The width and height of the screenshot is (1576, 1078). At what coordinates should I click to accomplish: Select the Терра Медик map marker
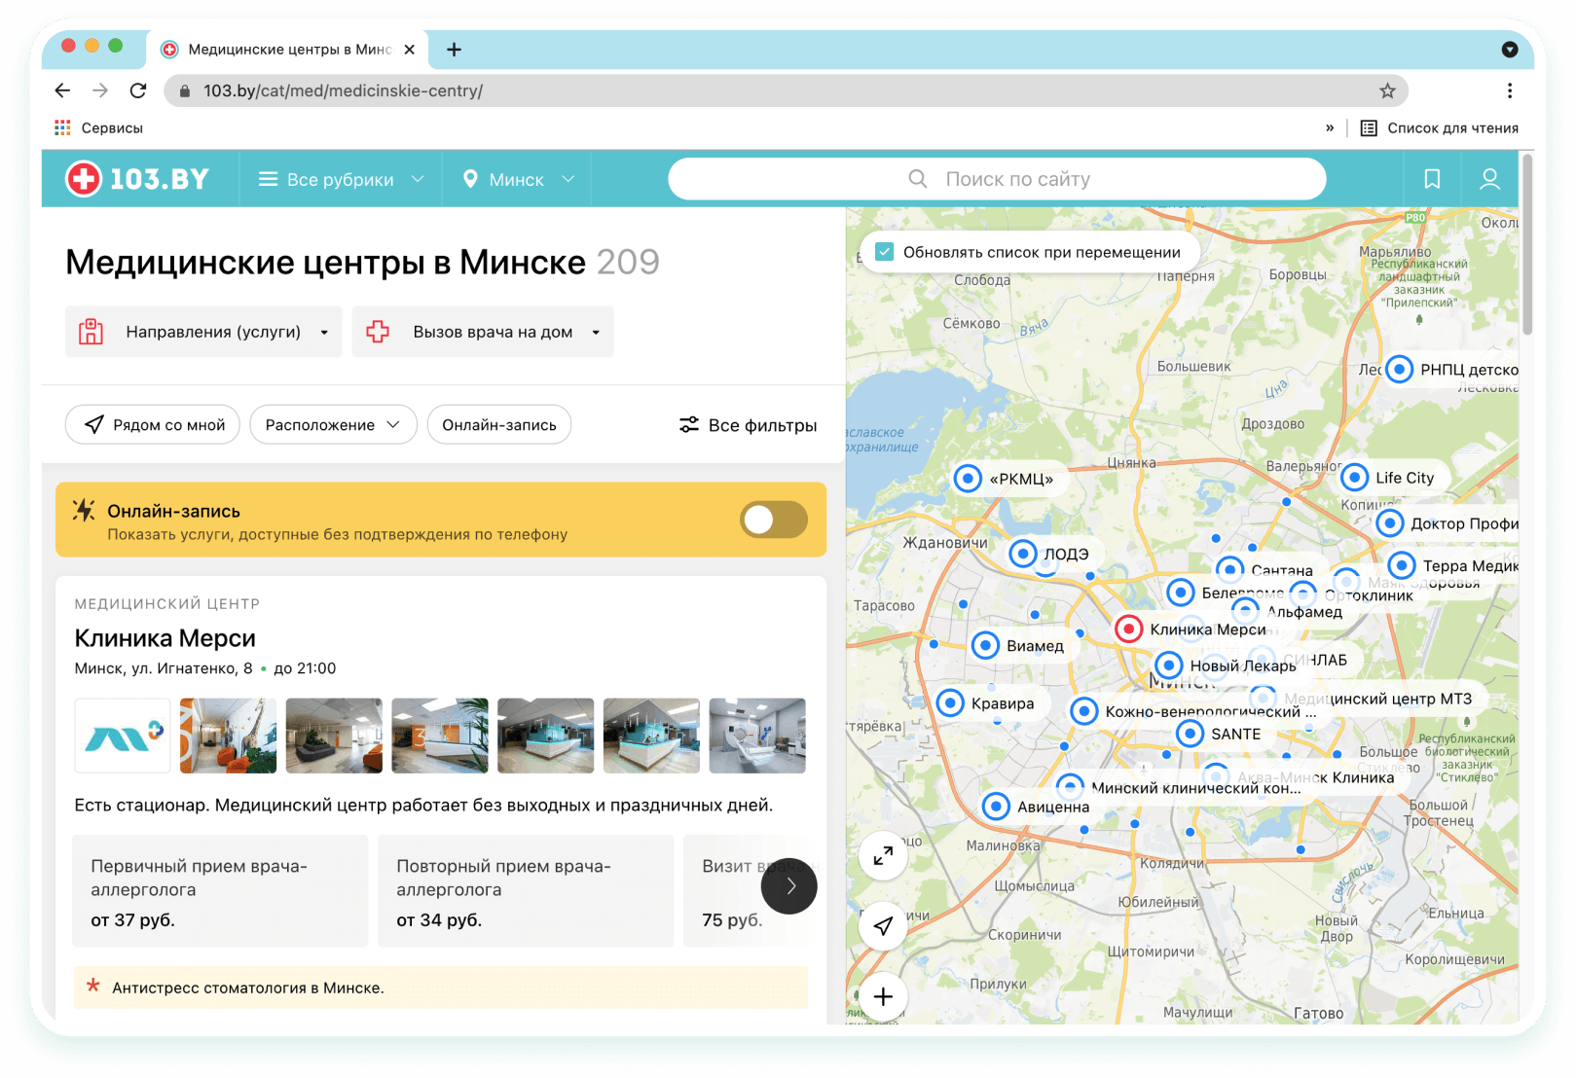pos(1402,565)
